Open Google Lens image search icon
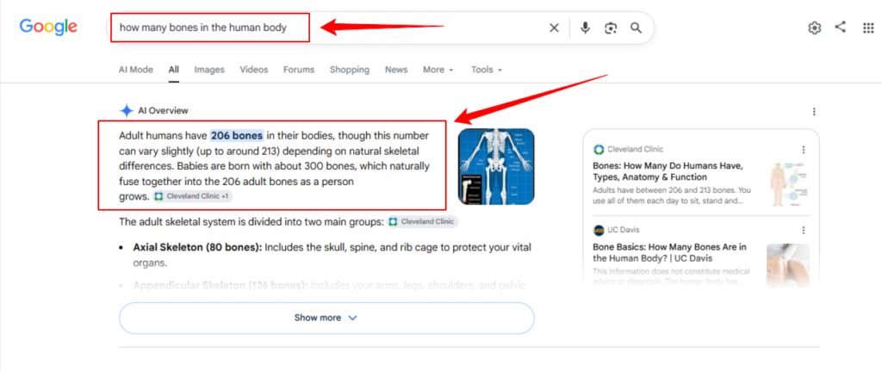 click(x=611, y=28)
